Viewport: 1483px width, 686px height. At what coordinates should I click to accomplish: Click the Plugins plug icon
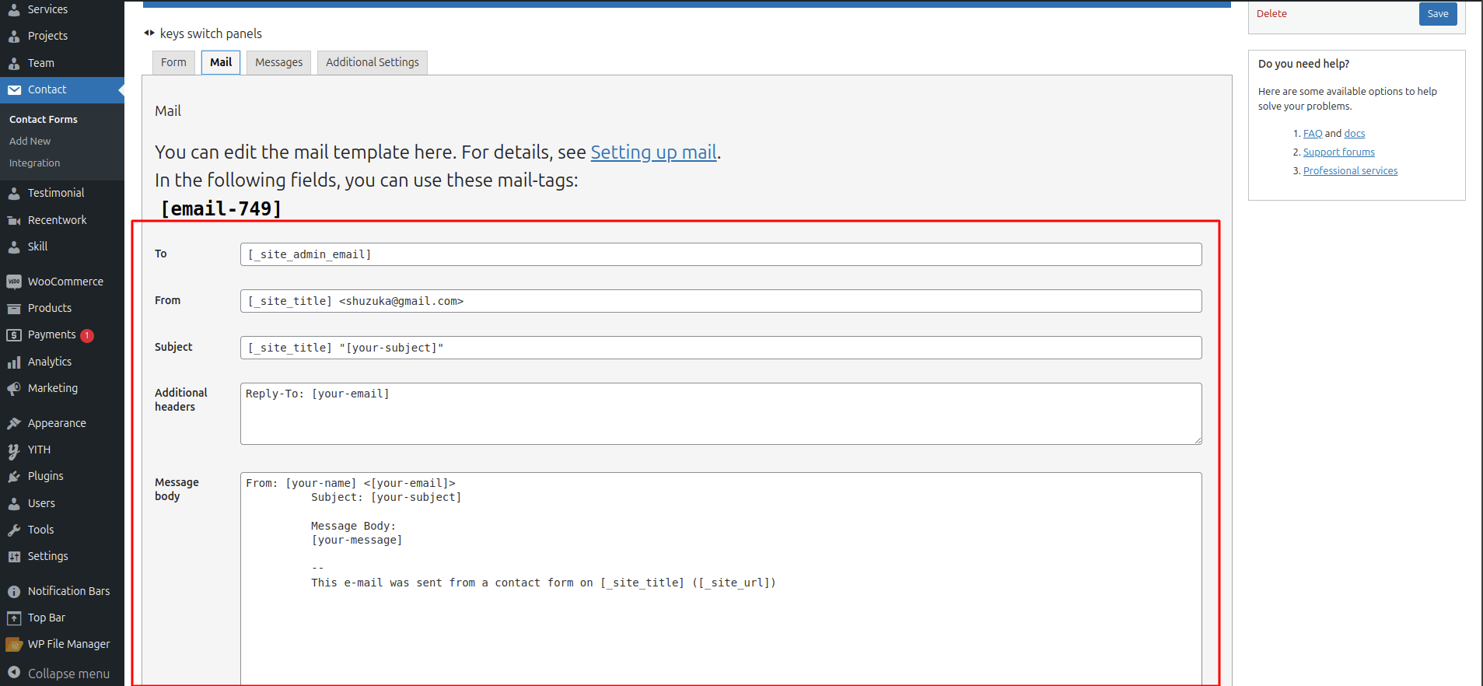14,476
